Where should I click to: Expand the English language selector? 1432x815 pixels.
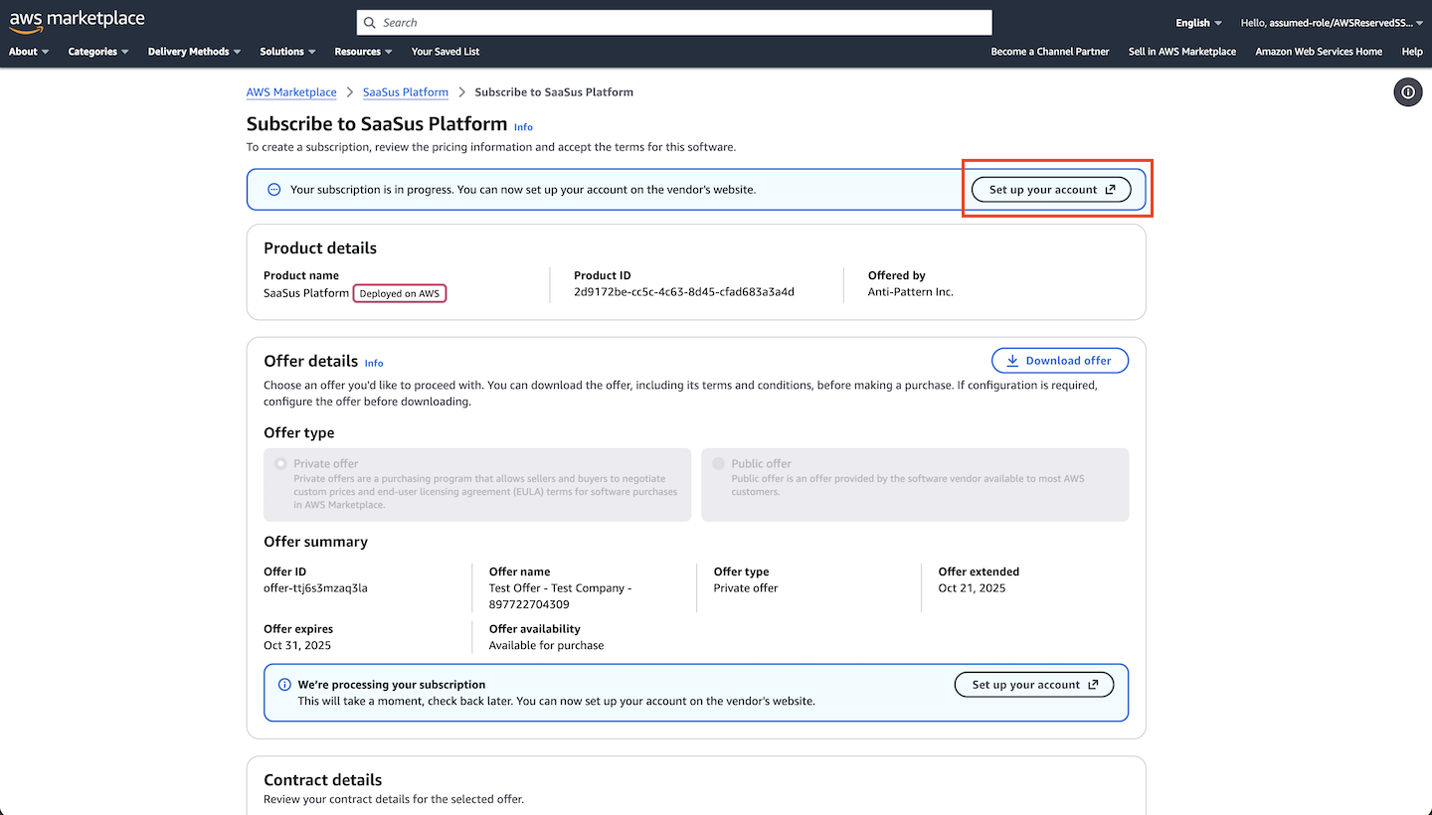pos(1198,23)
